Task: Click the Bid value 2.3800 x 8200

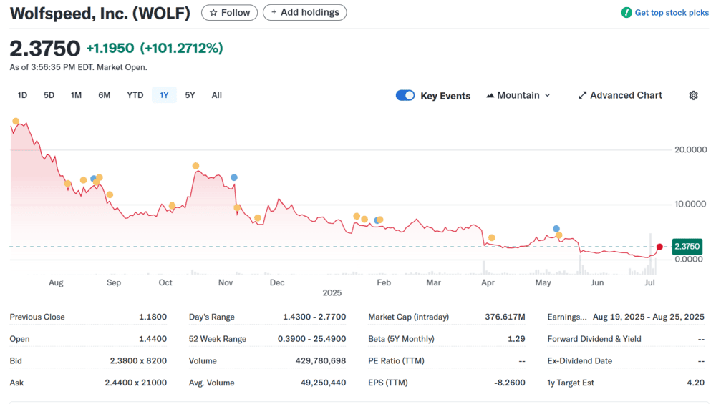Action: click(x=138, y=360)
